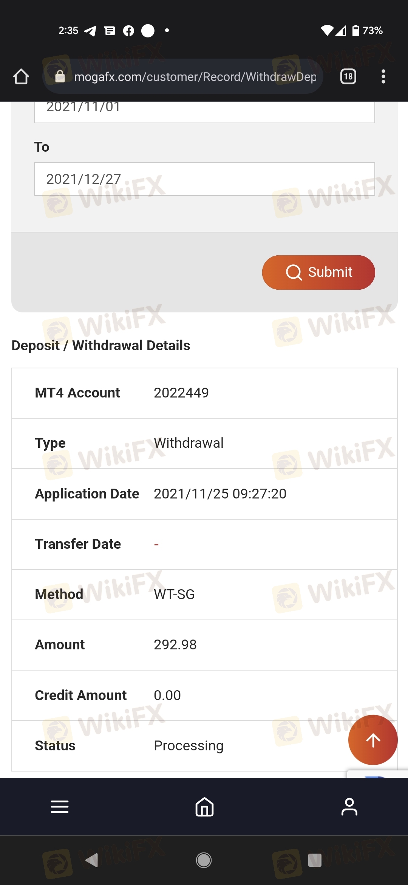408x885 pixels.
Task: Tap the Telegram notification icon in status bar
Action: (x=90, y=31)
